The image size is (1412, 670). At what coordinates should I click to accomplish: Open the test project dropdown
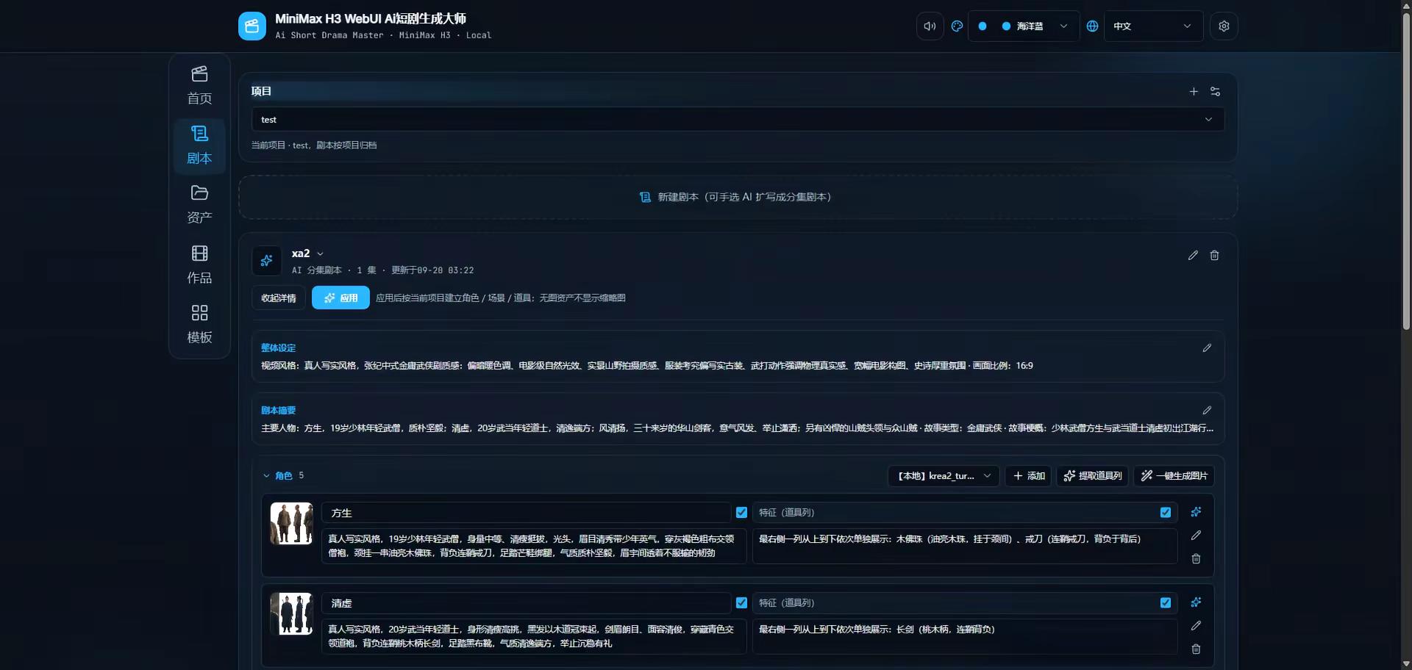pos(738,120)
